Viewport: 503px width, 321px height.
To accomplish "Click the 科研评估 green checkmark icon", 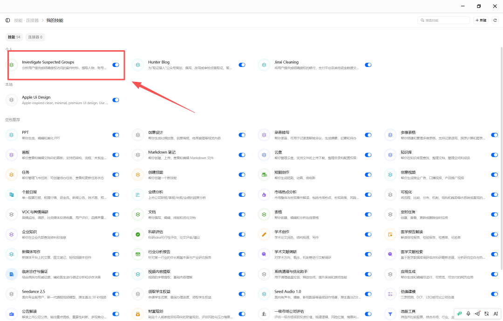I will click(138, 234).
